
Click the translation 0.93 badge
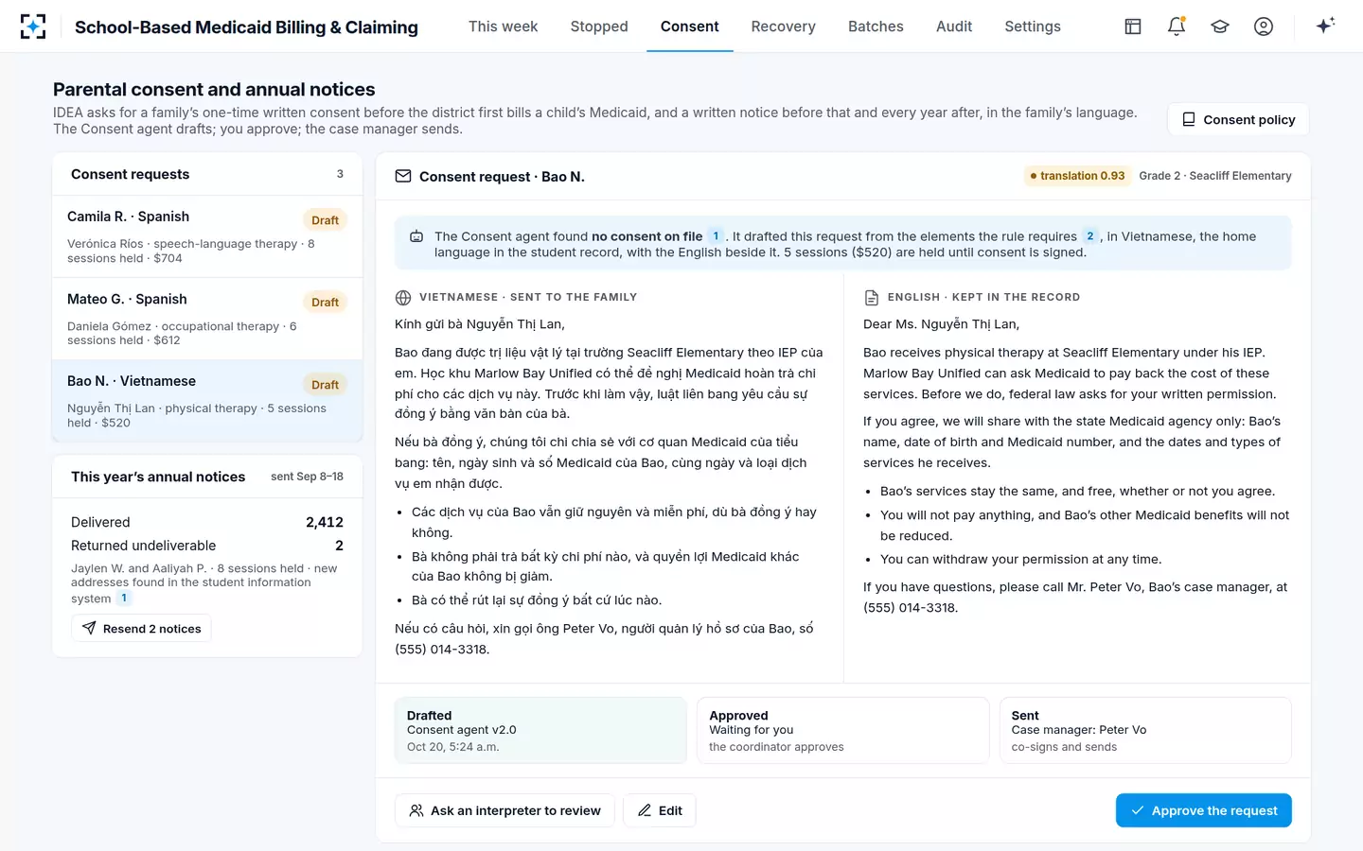click(1077, 176)
